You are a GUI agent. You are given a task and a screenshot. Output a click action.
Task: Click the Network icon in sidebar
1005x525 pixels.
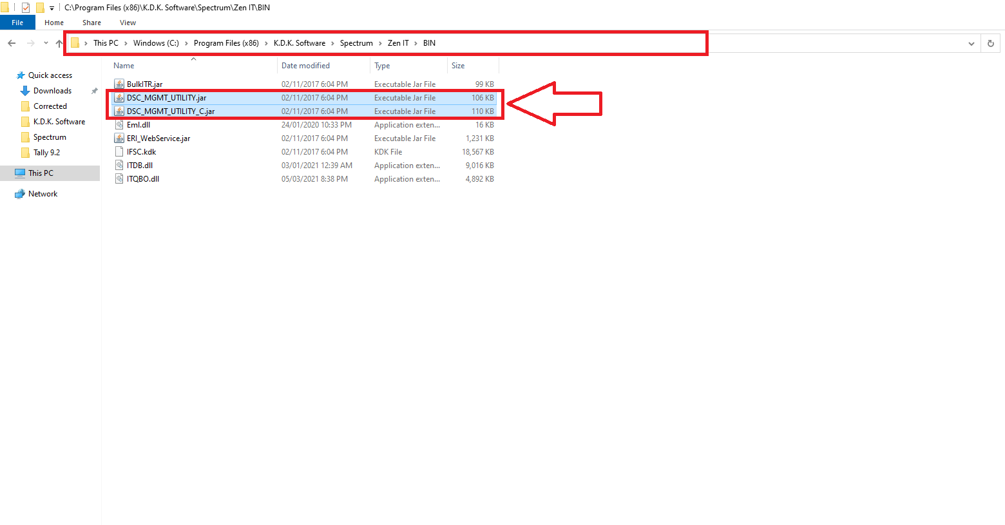(20, 194)
